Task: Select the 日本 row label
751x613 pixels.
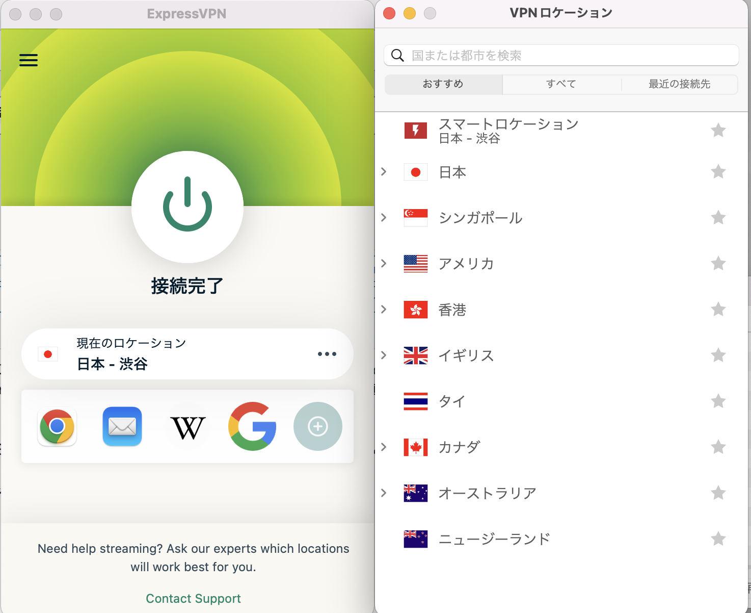Action: [452, 172]
